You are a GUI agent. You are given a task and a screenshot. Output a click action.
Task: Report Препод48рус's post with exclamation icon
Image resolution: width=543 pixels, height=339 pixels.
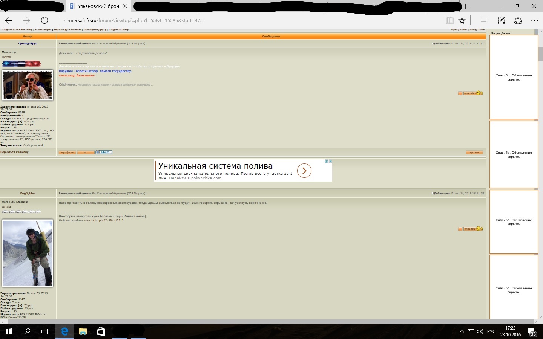click(x=460, y=93)
